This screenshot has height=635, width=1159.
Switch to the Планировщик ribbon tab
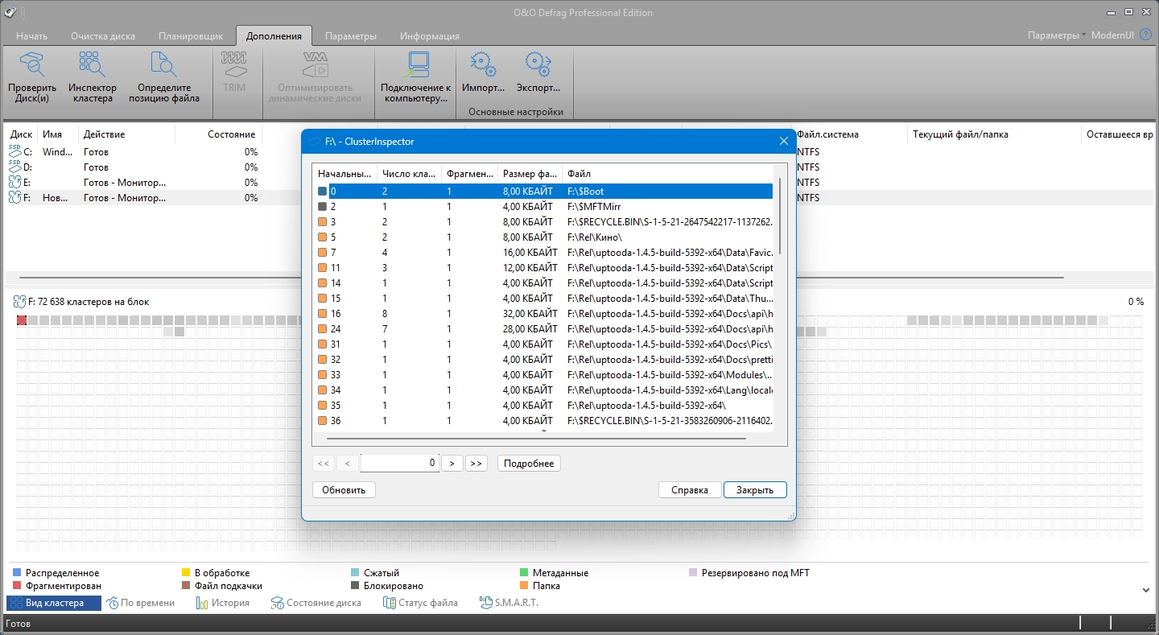[191, 36]
